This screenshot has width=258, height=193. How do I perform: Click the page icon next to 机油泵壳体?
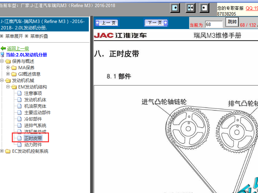pos(20,106)
